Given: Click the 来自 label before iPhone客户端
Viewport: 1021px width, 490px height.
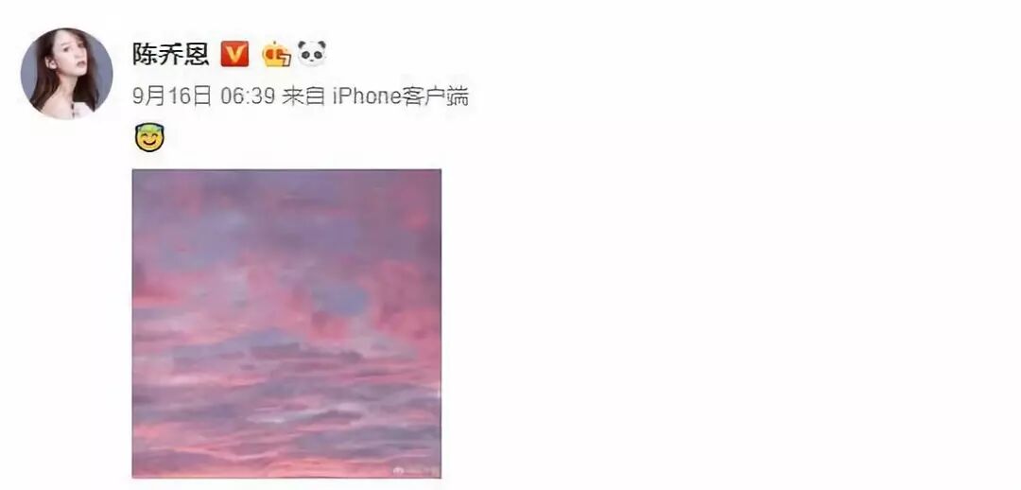Looking at the screenshot, I should click(x=303, y=96).
